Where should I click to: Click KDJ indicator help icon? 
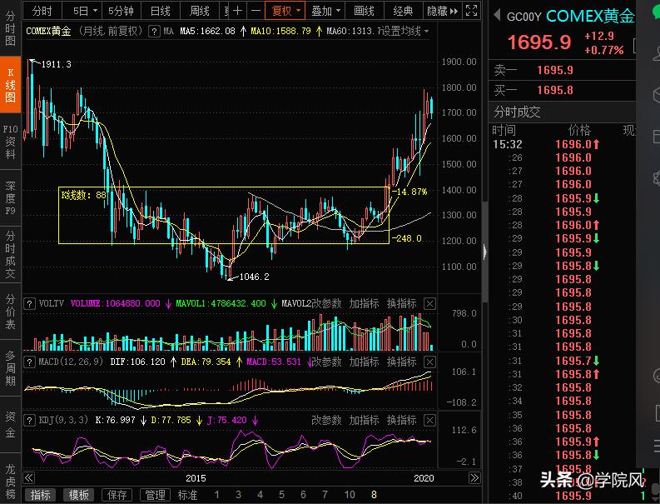pyautogui.click(x=29, y=420)
